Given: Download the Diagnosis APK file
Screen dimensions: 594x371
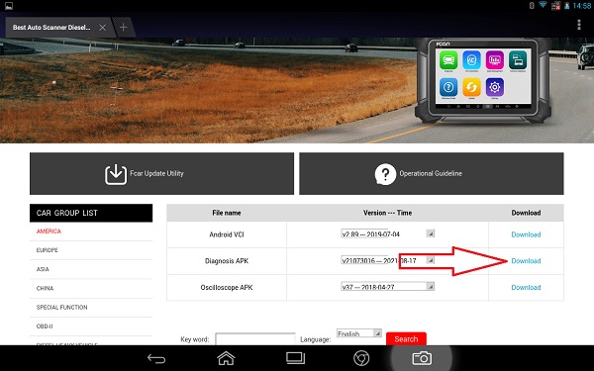Looking at the screenshot, I should pos(526,261).
